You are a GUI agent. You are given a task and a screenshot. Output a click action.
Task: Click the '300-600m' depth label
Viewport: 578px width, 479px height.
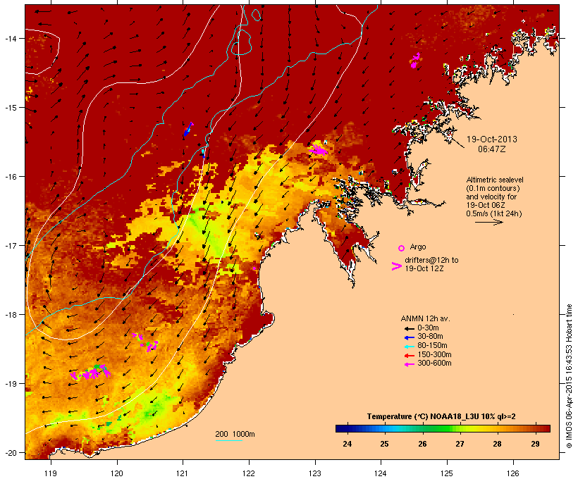(x=434, y=363)
